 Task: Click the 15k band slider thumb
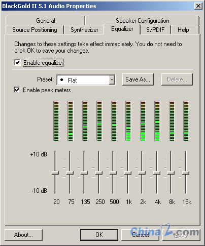(186, 173)
